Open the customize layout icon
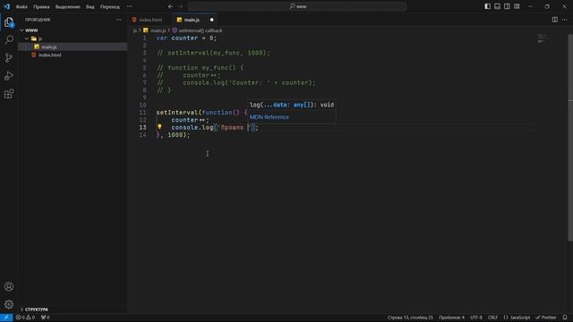573x322 pixels. (517, 6)
